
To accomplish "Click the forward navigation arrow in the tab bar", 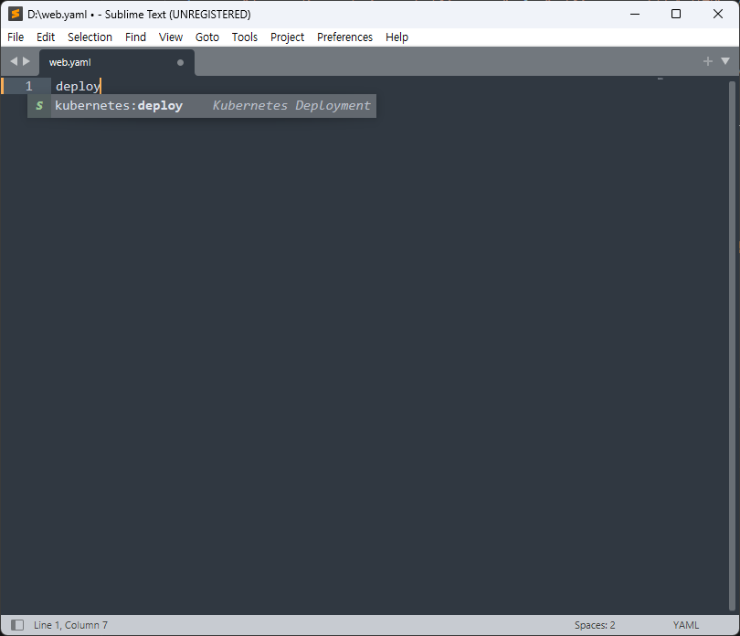I will [x=26, y=61].
